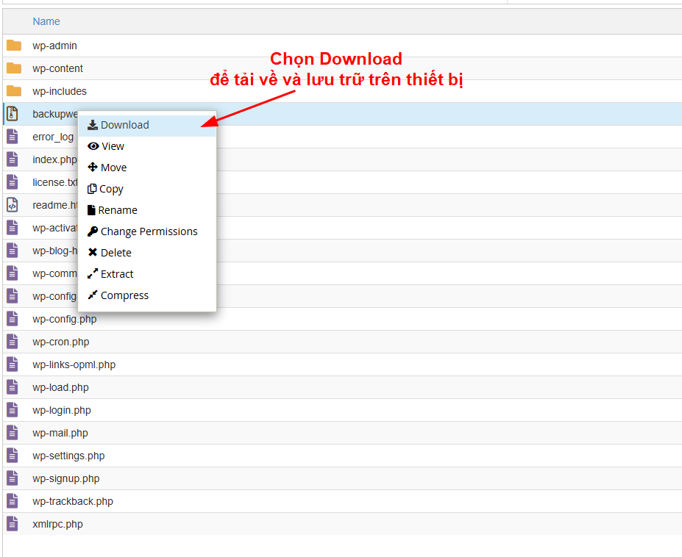This screenshot has width=682, height=557.
Task: Select the wp-signup.php file name
Action: [x=66, y=478]
